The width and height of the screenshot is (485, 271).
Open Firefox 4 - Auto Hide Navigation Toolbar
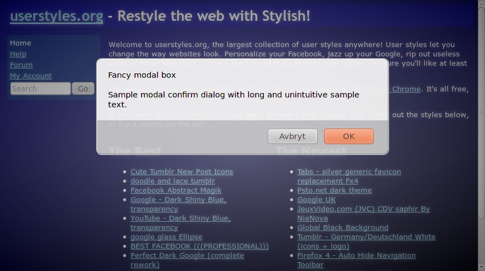356,260
